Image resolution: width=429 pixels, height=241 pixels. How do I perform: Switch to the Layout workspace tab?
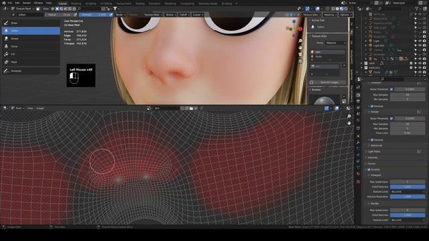coord(62,3)
